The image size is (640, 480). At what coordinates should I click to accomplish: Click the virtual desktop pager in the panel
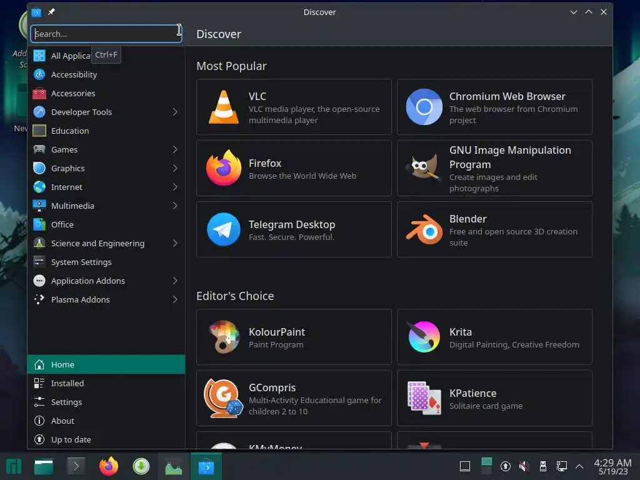click(486, 466)
